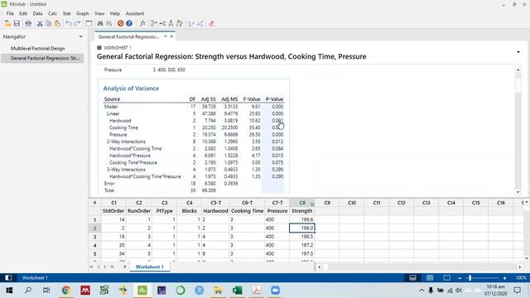Open the Graph menu

pyautogui.click(x=82, y=13)
